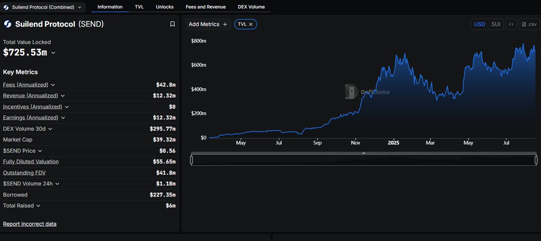Download data with the .csv button
This screenshot has width=541, height=241.
pos(529,24)
